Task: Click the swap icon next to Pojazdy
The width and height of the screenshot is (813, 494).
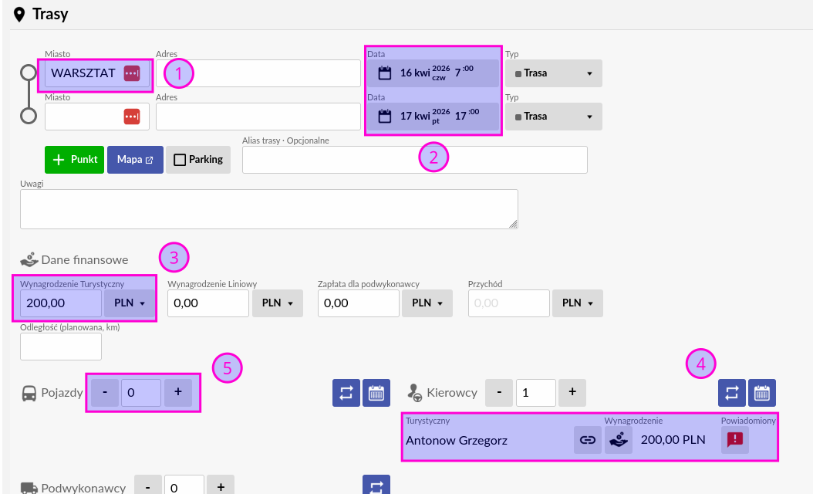Action: coord(346,393)
